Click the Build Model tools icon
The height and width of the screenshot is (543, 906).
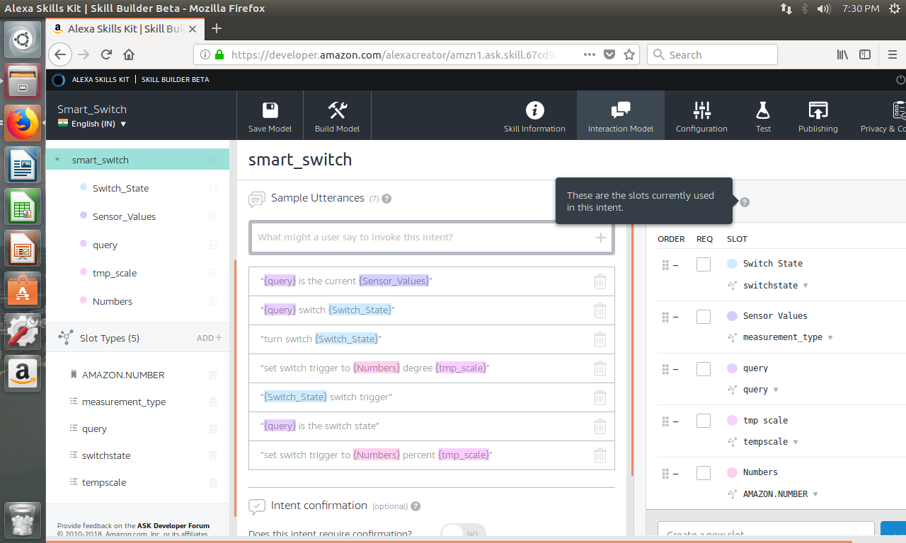[x=337, y=110]
